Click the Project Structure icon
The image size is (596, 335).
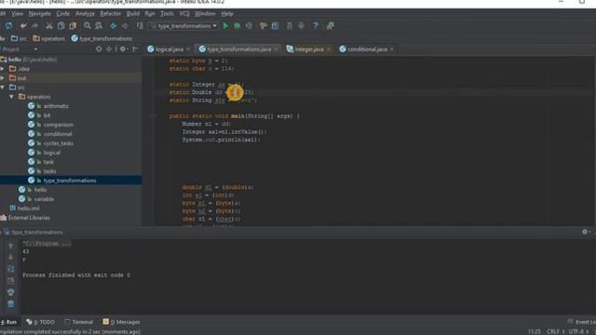[276, 26]
